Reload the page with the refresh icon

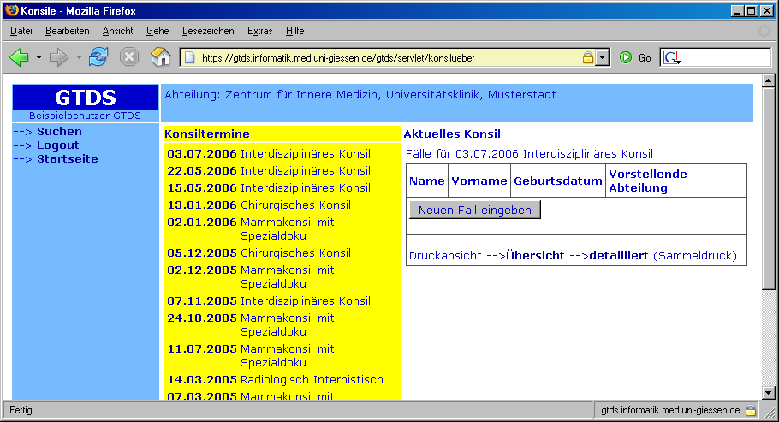(98, 57)
